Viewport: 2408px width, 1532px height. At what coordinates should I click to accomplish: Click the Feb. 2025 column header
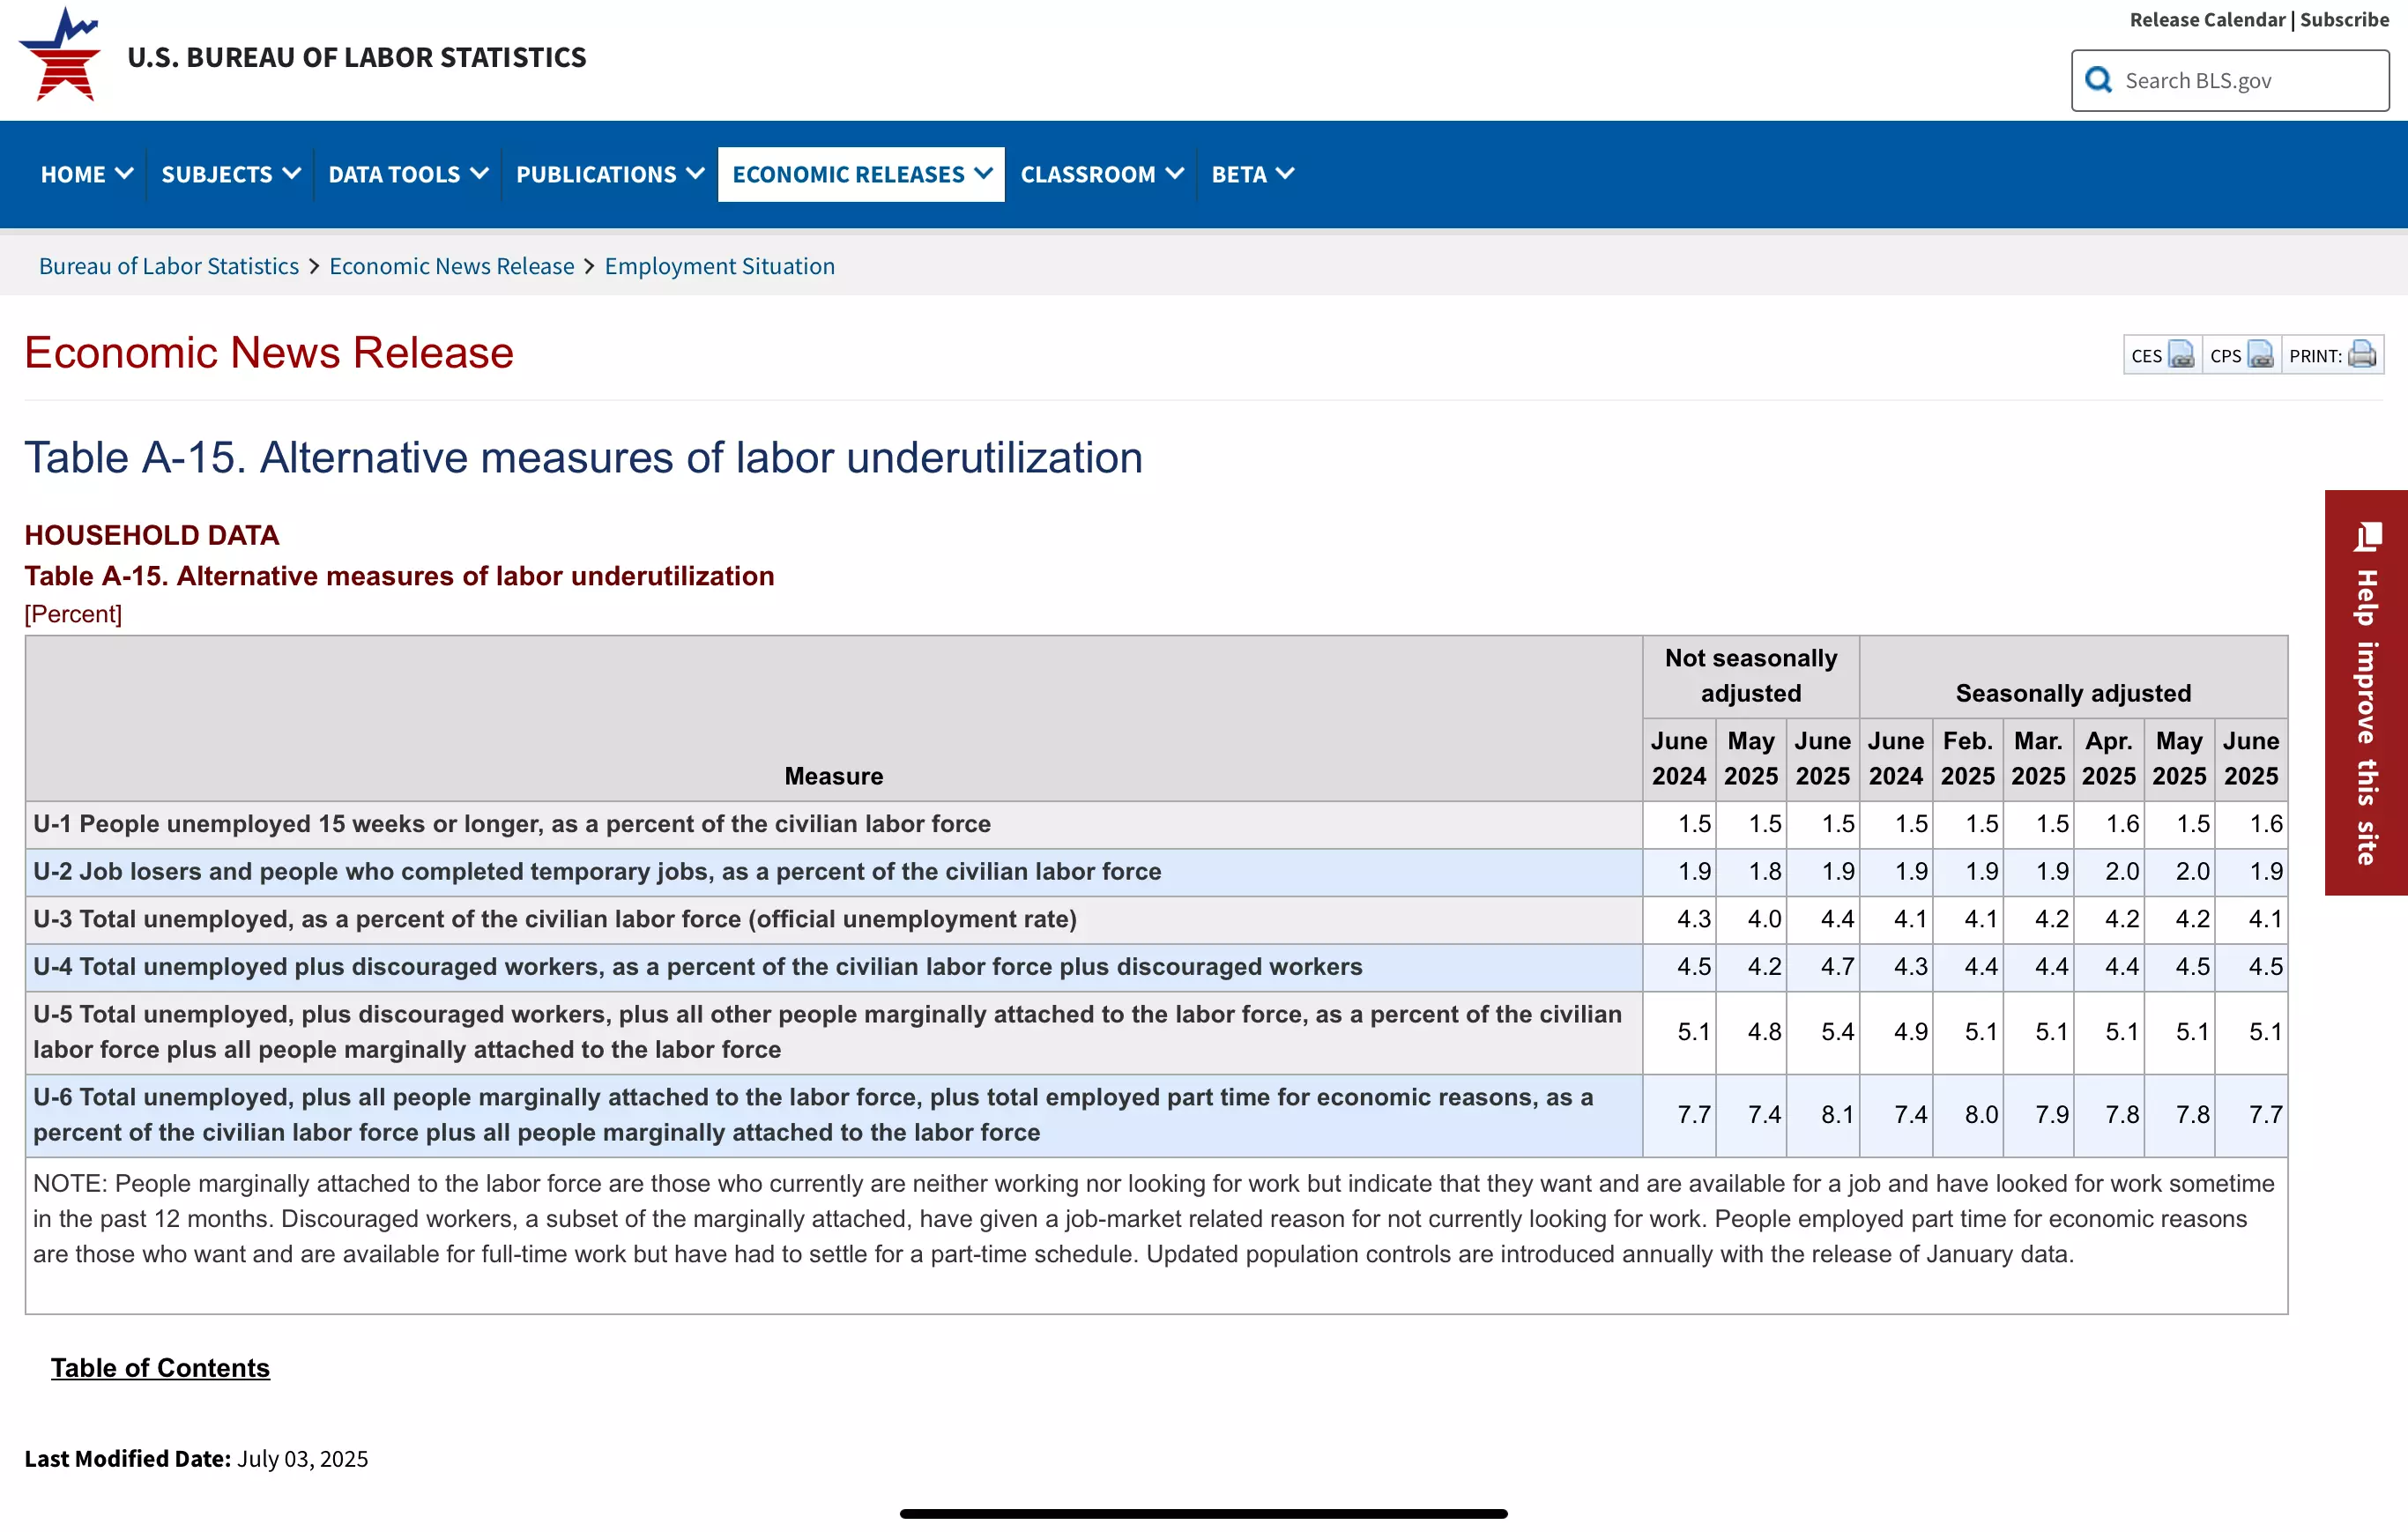click(x=1968, y=759)
